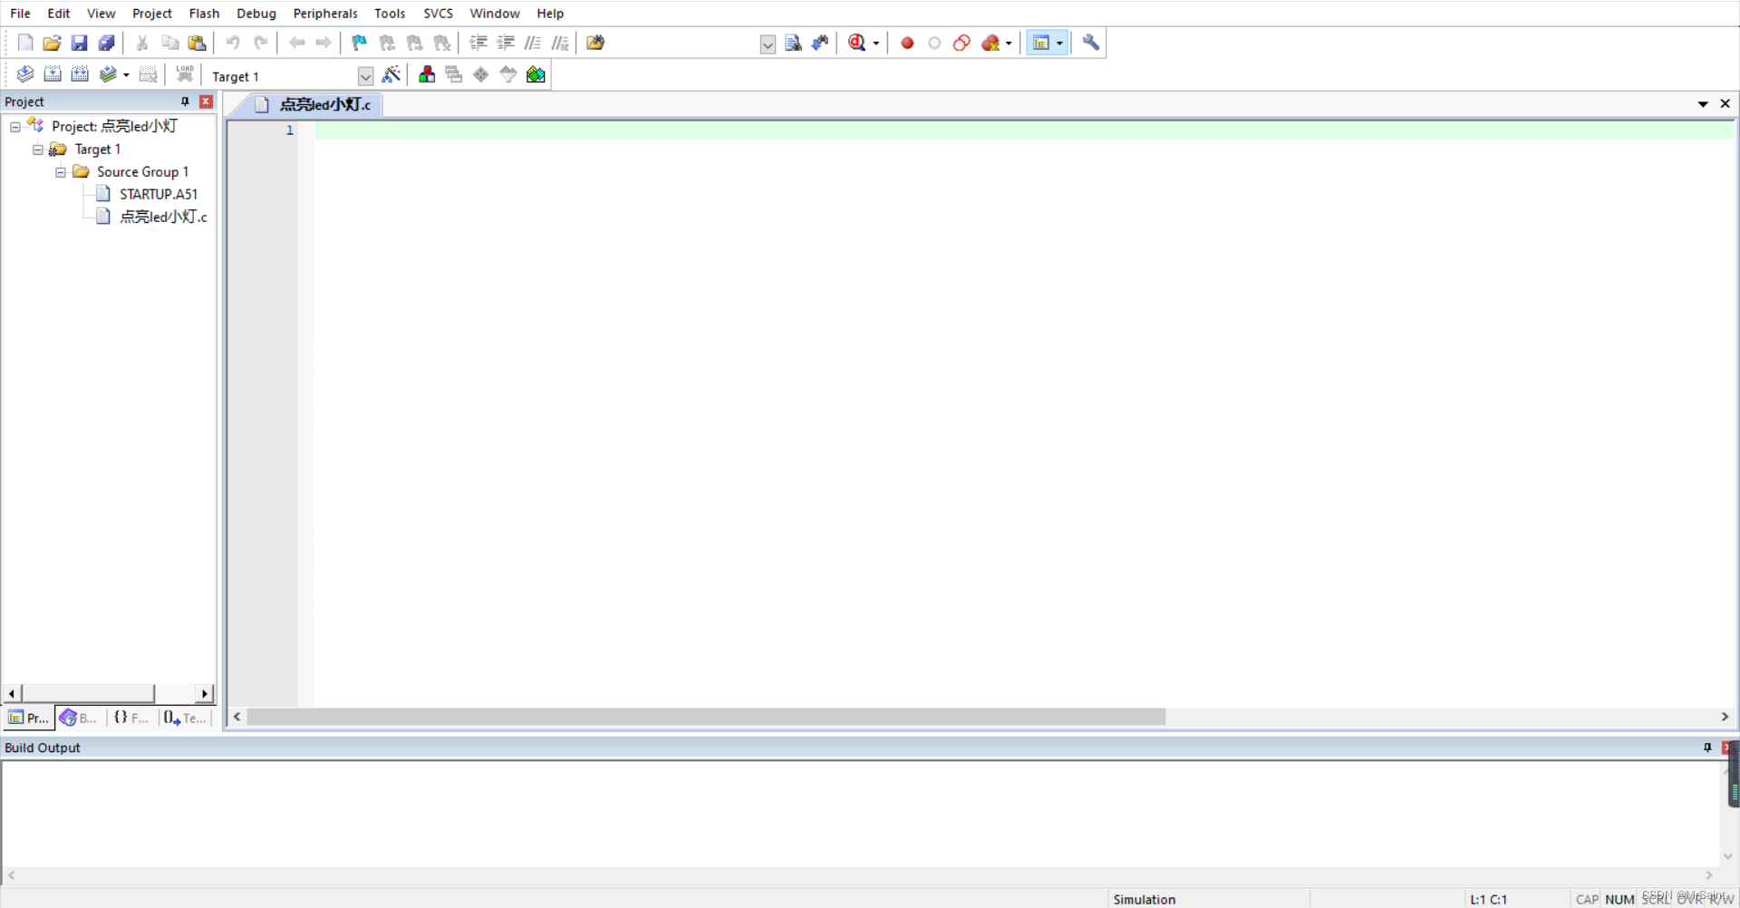This screenshot has height=908, width=1740.
Task: Comment out the selection with the Comment icon
Action: click(x=533, y=43)
